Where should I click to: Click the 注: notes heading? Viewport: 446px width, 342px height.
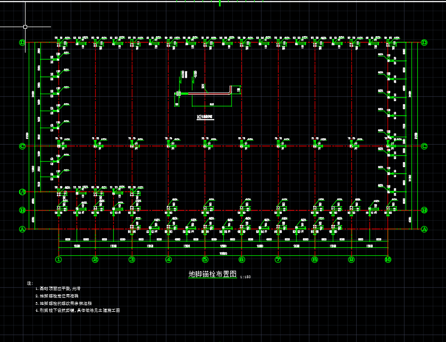coord(30,283)
